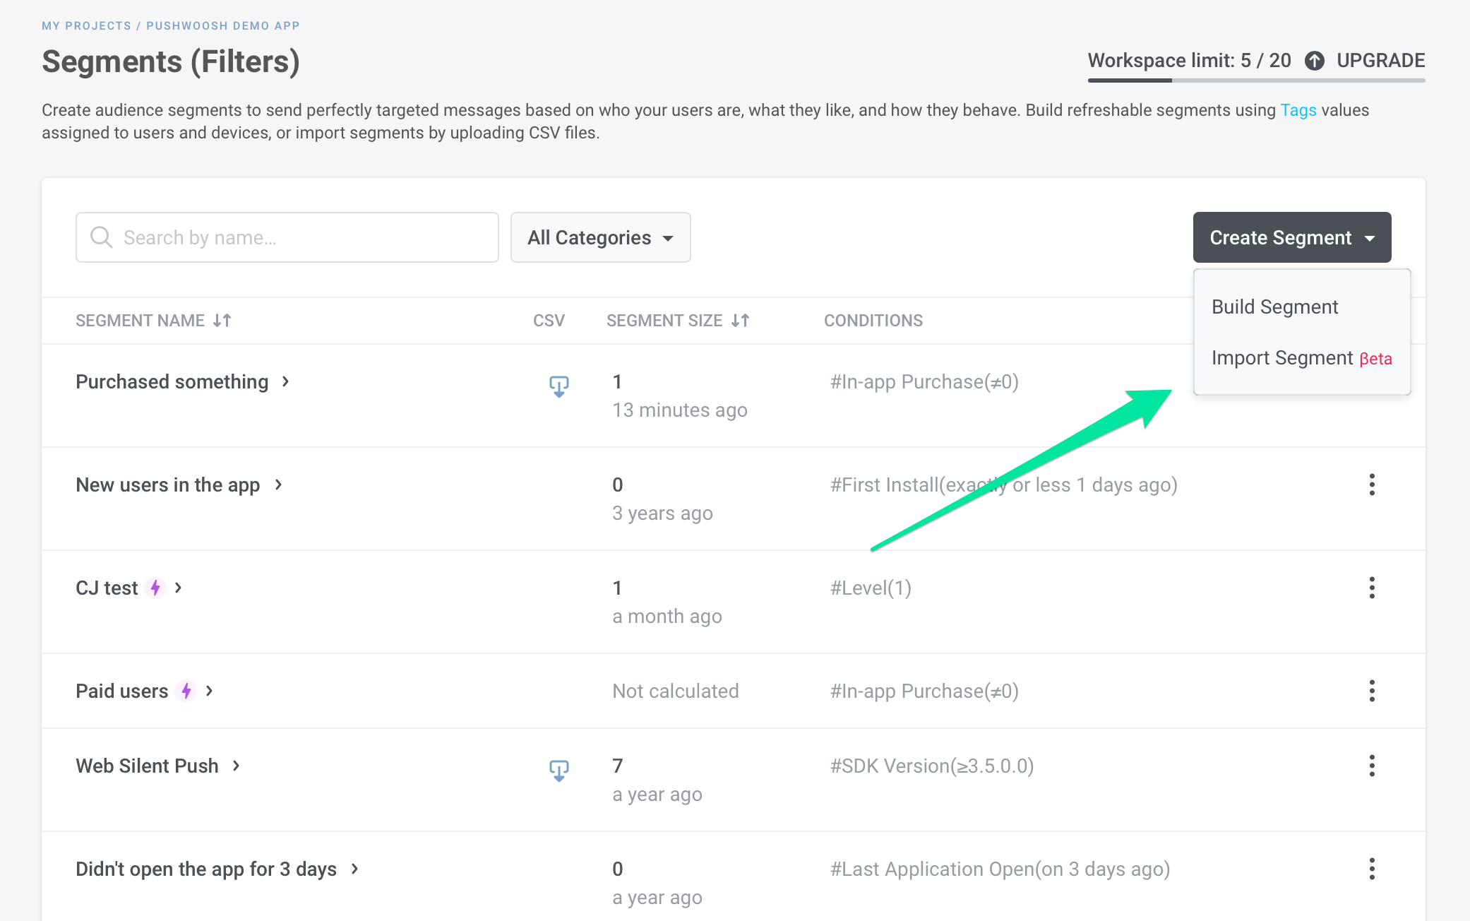The image size is (1470, 921).
Task: Open three-dot menu for Web Silent Push
Action: point(1371,766)
